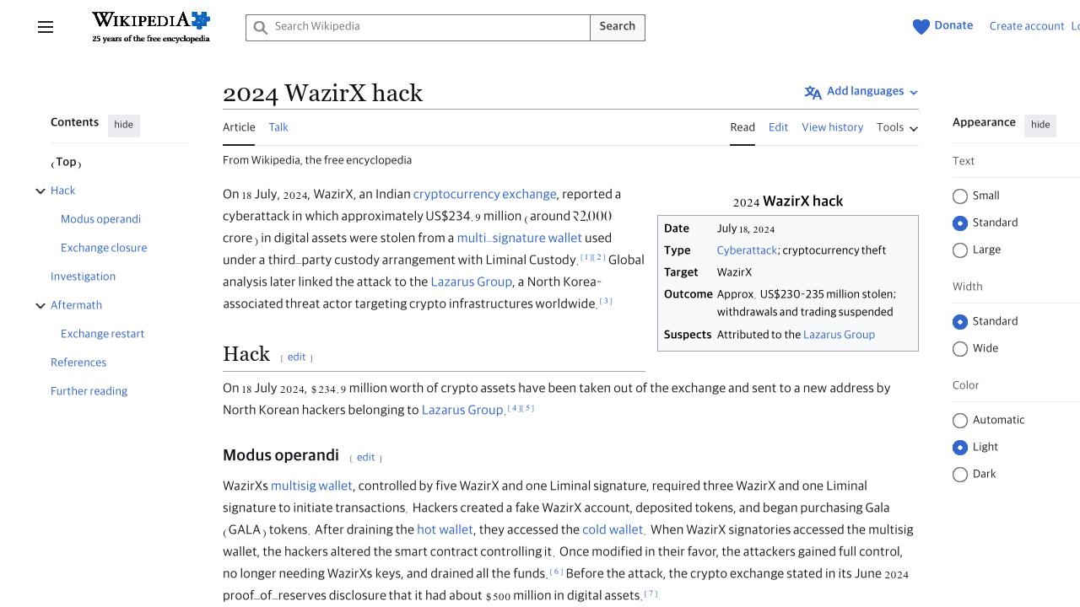Click citation reference [1]
This screenshot has width=1080, height=607.
click(586, 257)
